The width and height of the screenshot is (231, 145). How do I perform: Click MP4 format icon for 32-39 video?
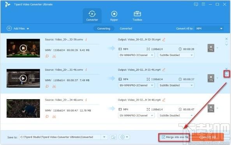tap(211, 48)
